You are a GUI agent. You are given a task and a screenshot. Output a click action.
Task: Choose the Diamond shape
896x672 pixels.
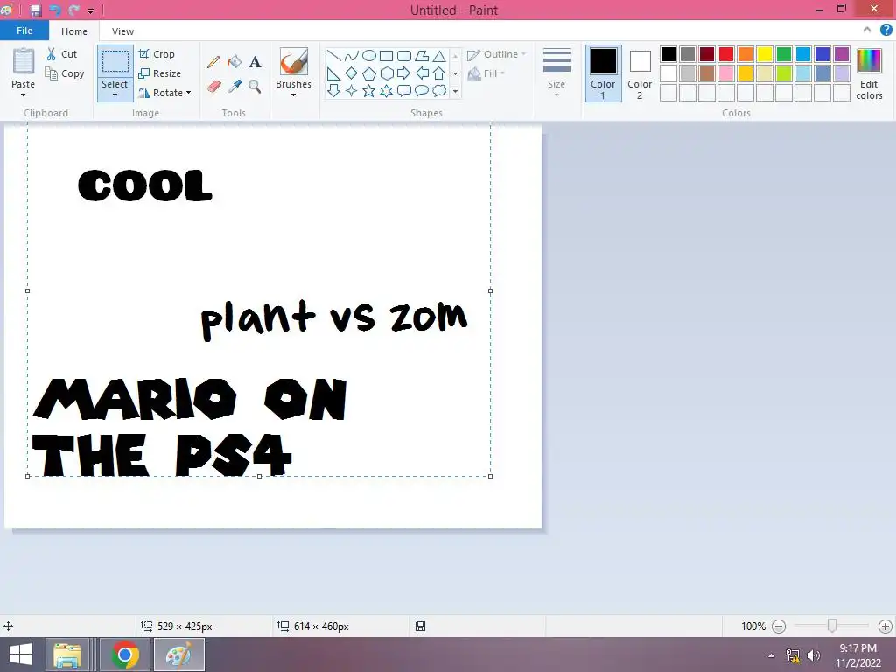pos(352,73)
